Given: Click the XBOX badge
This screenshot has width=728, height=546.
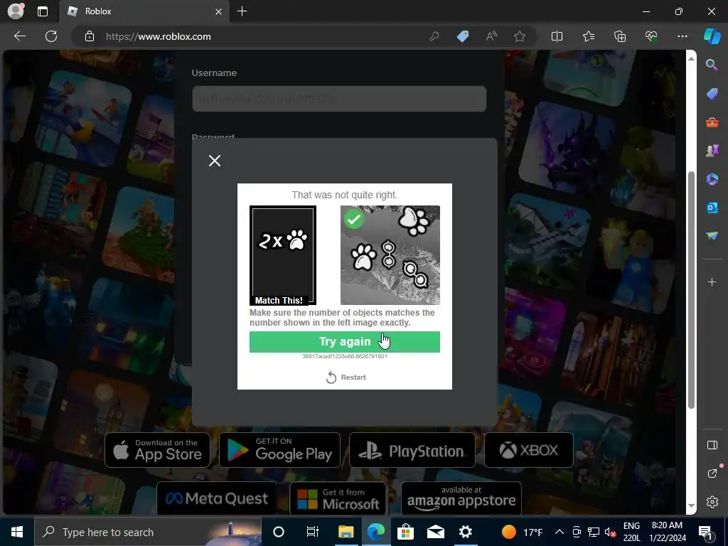Looking at the screenshot, I should tap(529, 450).
